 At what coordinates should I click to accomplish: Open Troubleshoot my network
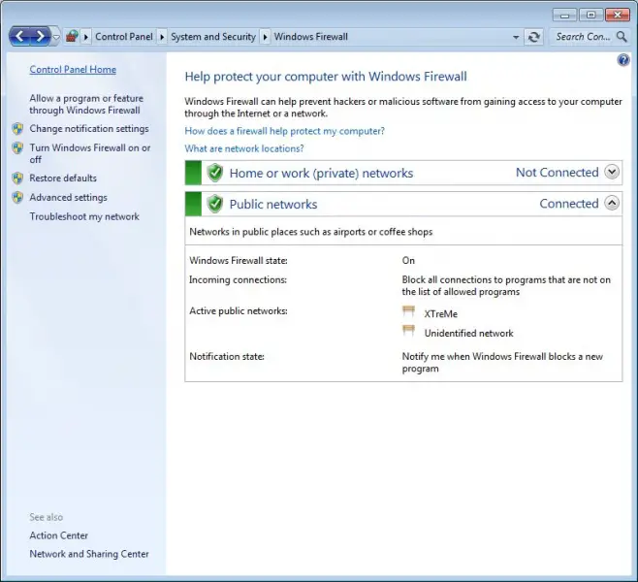click(x=84, y=216)
